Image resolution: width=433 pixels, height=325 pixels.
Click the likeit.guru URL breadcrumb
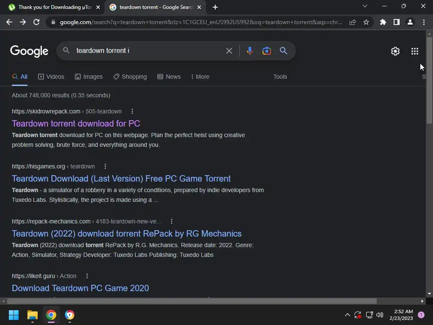click(x=44, y=276)
